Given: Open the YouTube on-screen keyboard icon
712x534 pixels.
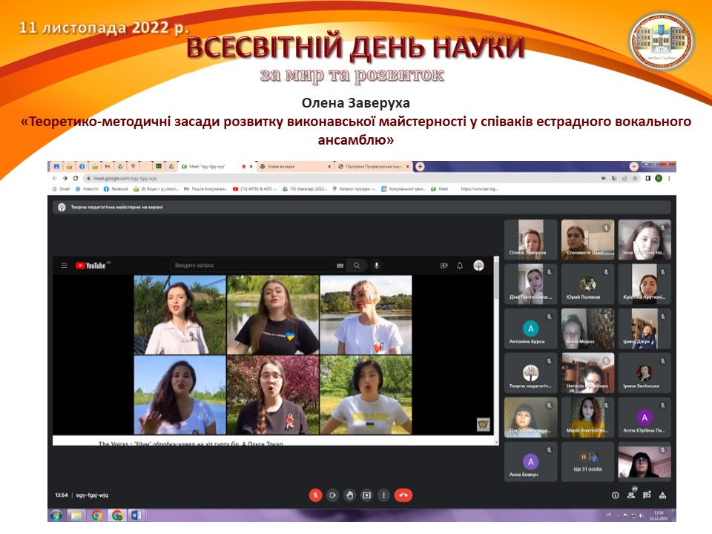Looking at the screenshot, I should pyautogui.click(x=340, y=266).
